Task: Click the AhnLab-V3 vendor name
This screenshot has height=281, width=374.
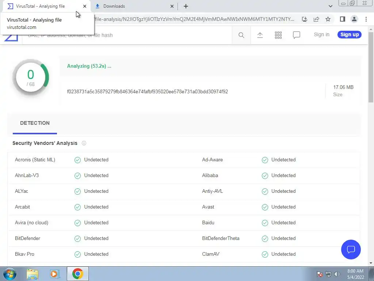Action: point(27,175)
